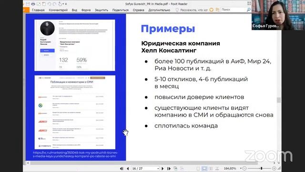Go to the previous page
Screen dimensions: 305x172
tap(128, 169)
